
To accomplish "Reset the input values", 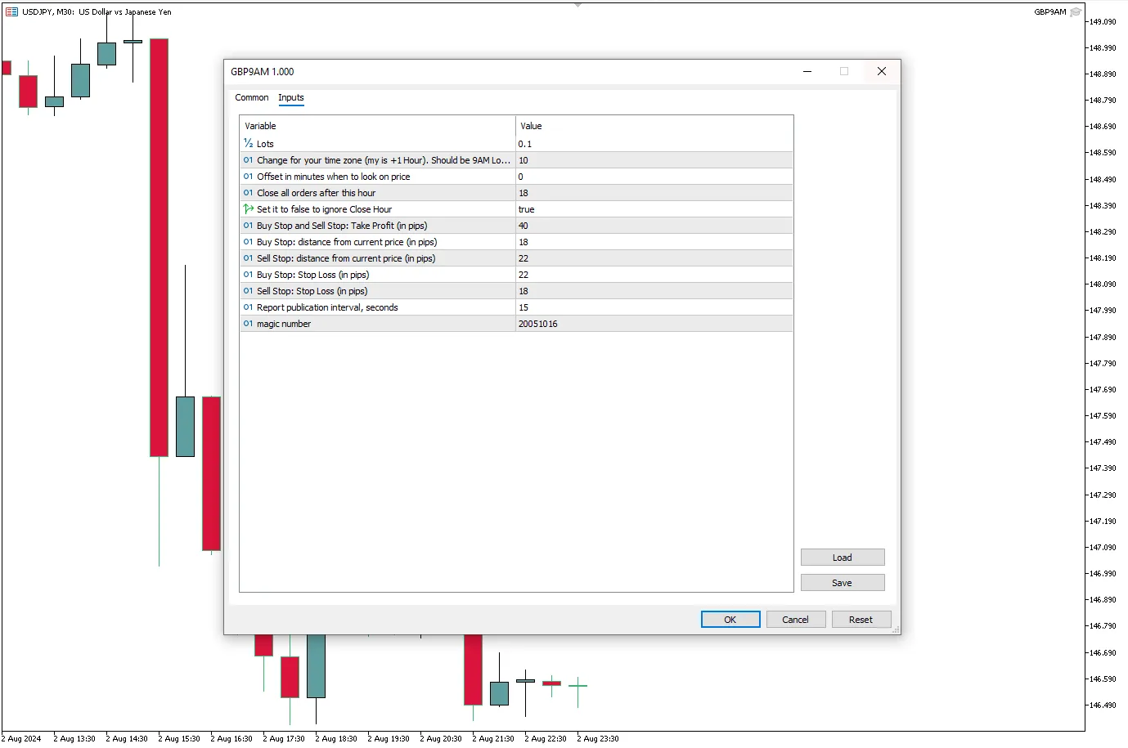I will [x=861, y=620].
